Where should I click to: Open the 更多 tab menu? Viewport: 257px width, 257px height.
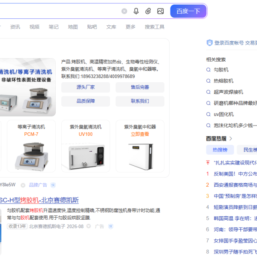click(131, 27)
